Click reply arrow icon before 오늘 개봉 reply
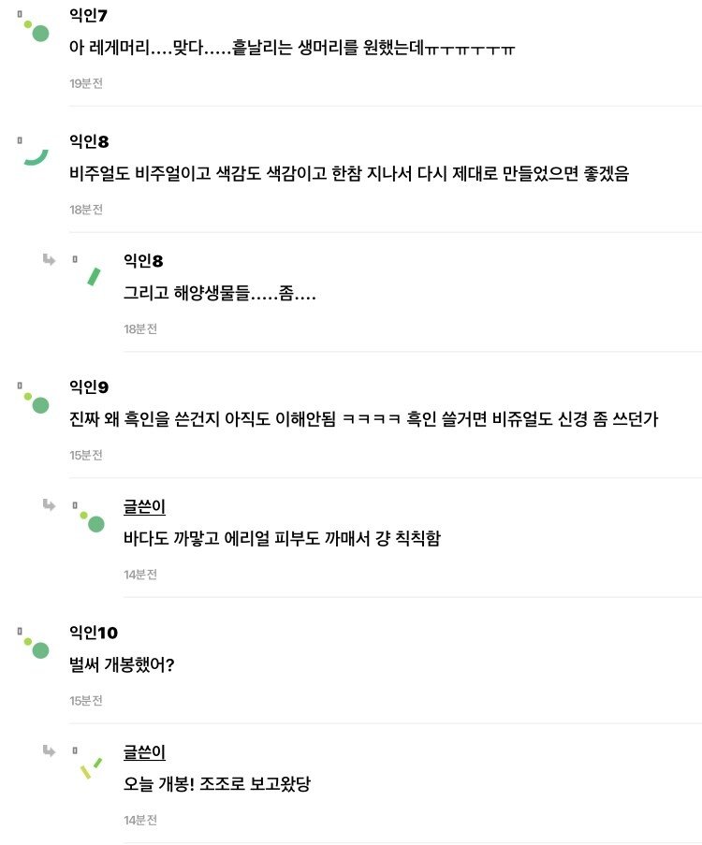Image resolution: width=702 pixels, height=845 pixels. (x=49, y=750)
